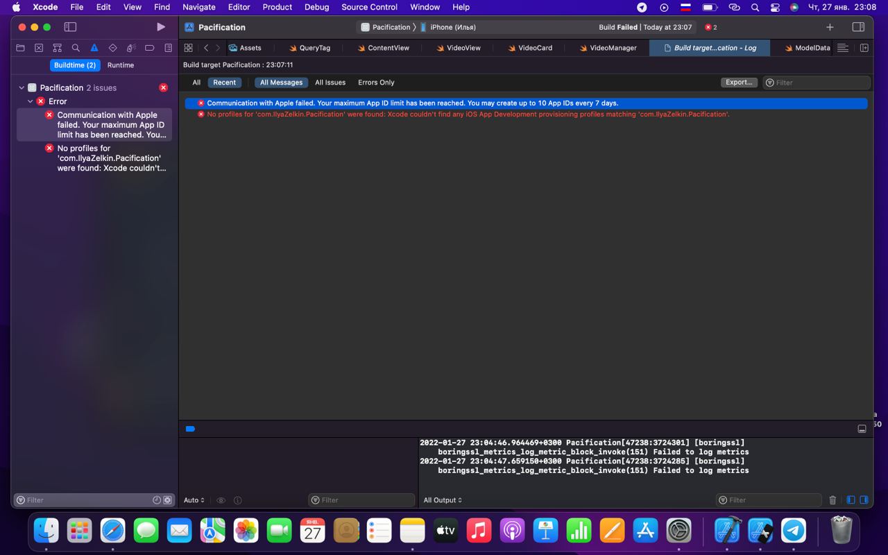Open the Assets tab

[x=245, y=48]
